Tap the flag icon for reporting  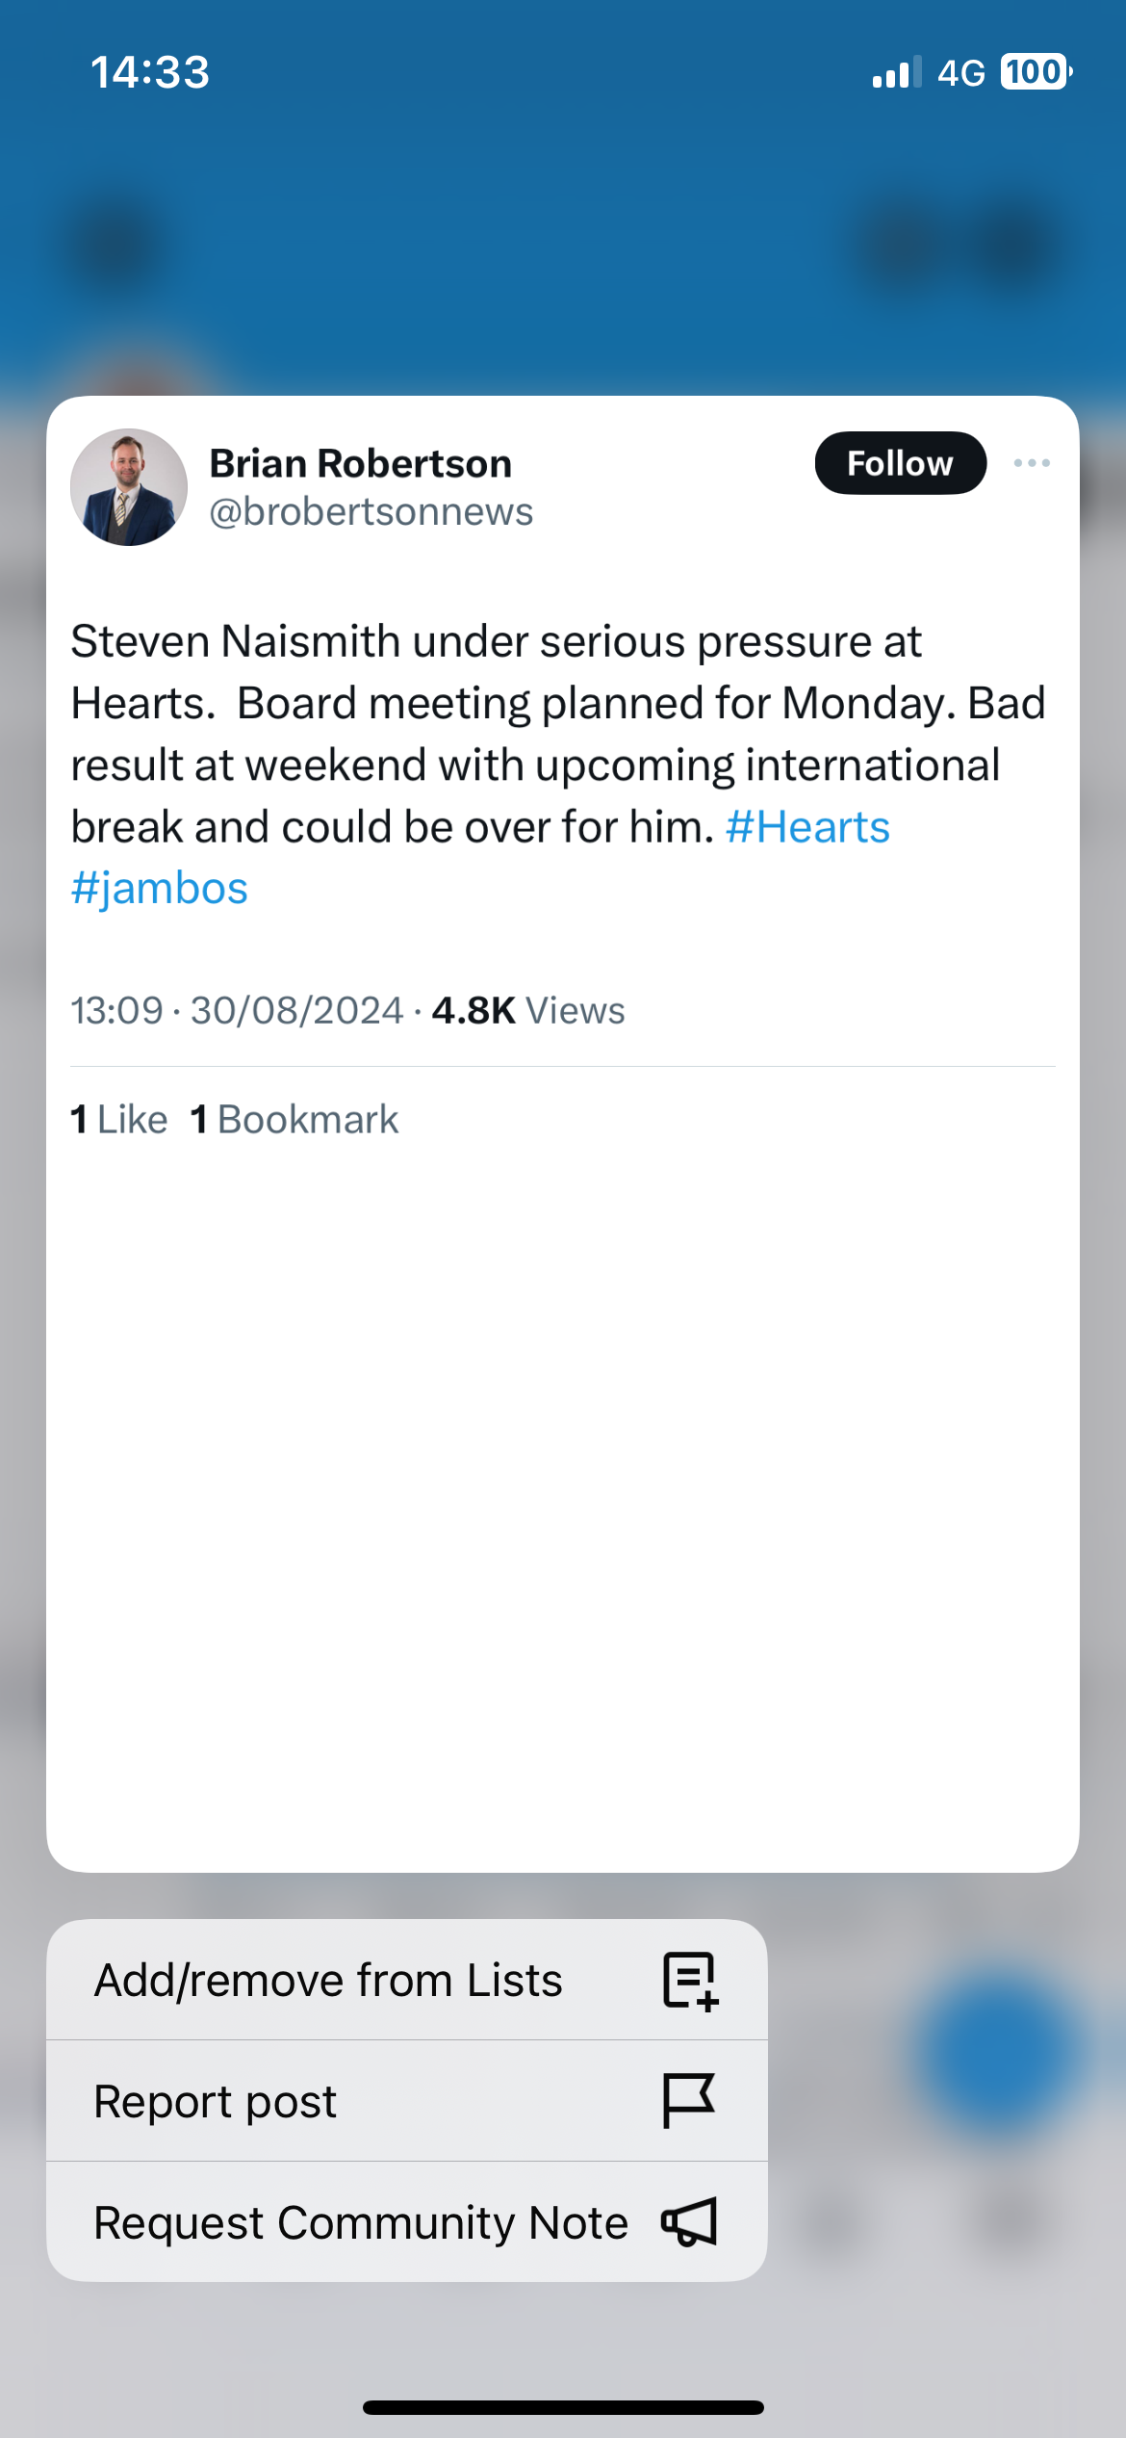click(x=688, y=2100)
